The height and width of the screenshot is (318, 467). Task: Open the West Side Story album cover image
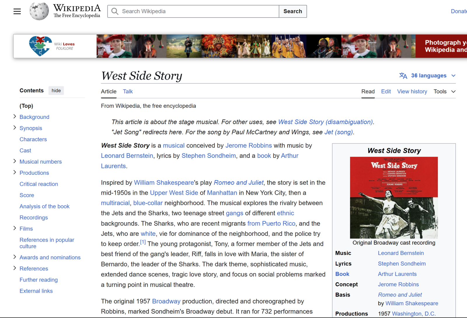coord(394,198)
